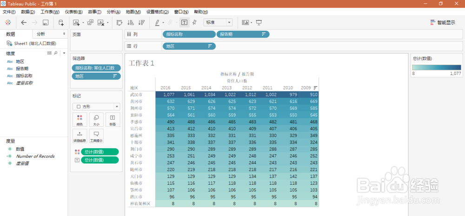Click the search icon in 维度 header
Screen dimensions: 465x216
point(56,53)
